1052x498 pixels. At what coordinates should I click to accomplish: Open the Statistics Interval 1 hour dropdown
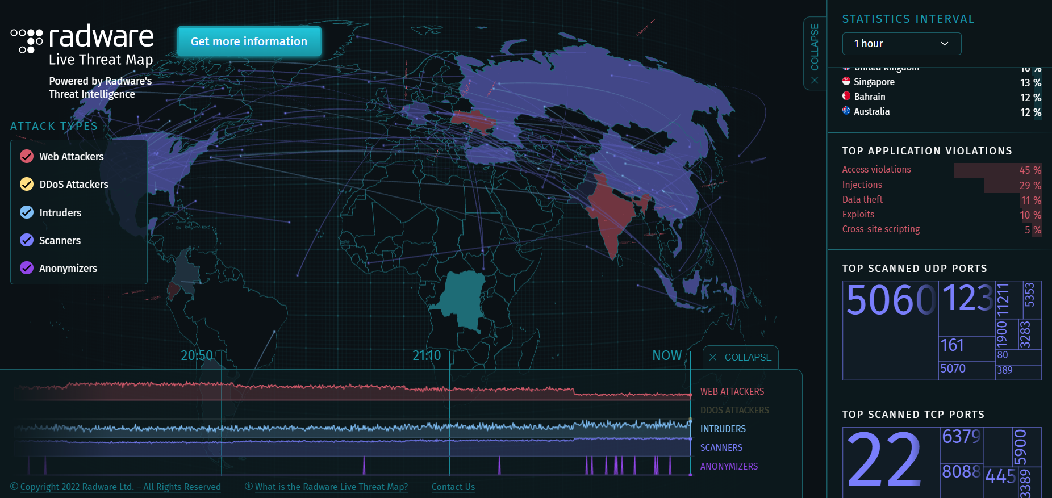point(901,44)
